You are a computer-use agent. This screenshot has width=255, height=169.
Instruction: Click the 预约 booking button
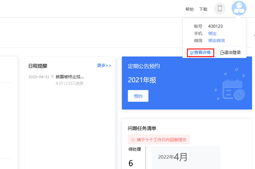pyautogui.click(x=138, y=96)
